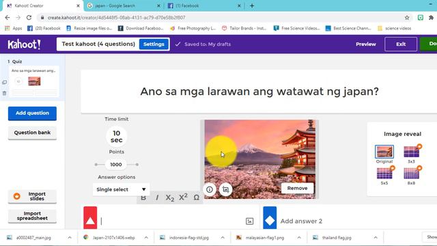Expand options for a0002487_main.jpg download
The height and width of the screenshot is (246, 437).
pos(70,238)
